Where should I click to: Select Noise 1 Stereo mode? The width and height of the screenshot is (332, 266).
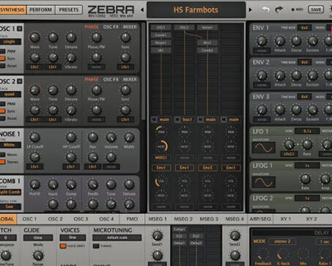(x=2, y=162)
